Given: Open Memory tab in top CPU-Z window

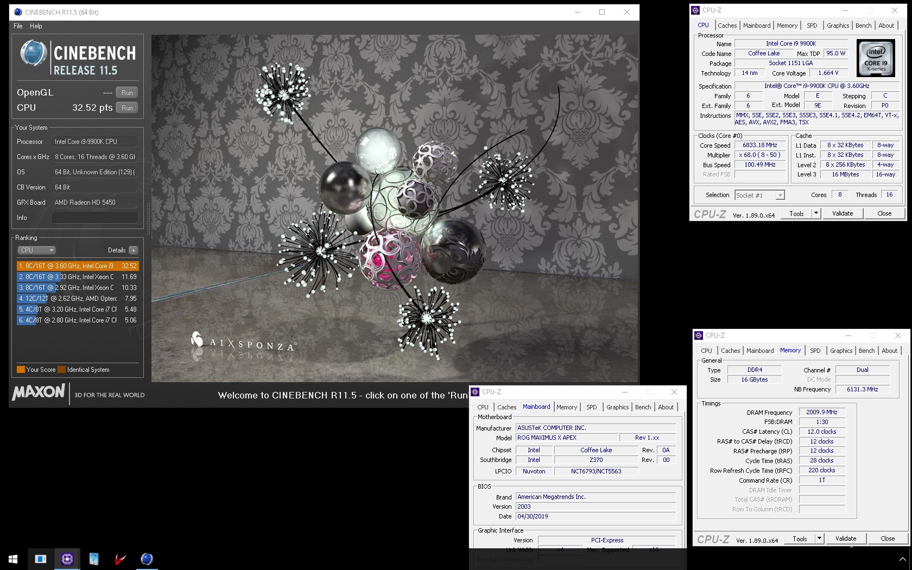Looking at the screenshot, I should [787, 26].
